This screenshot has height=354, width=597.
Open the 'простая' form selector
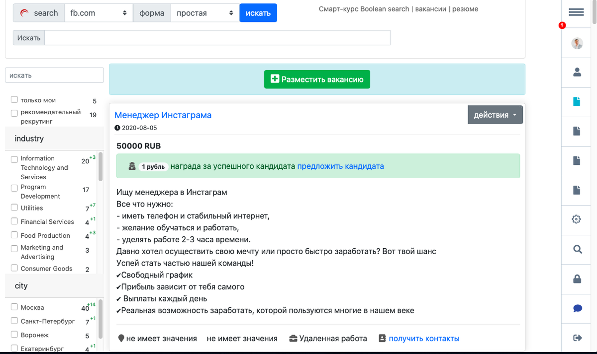pyautogui.click(x=205, y=12)
